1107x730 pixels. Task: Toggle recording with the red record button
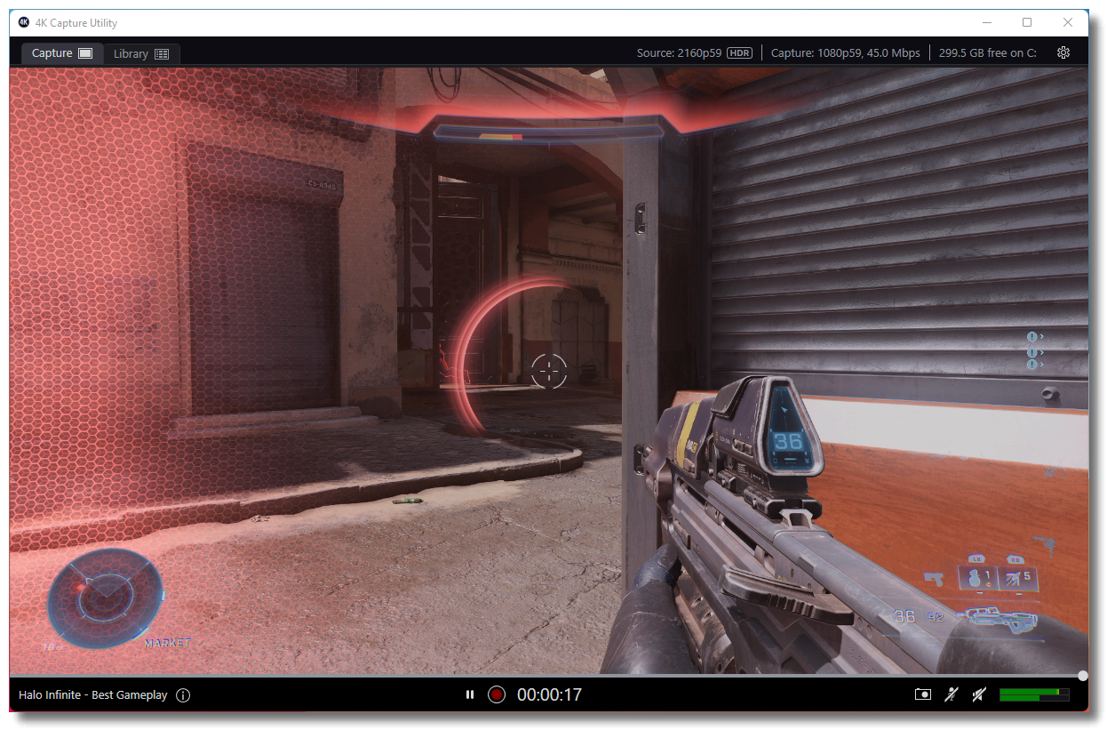pos(496,694)
